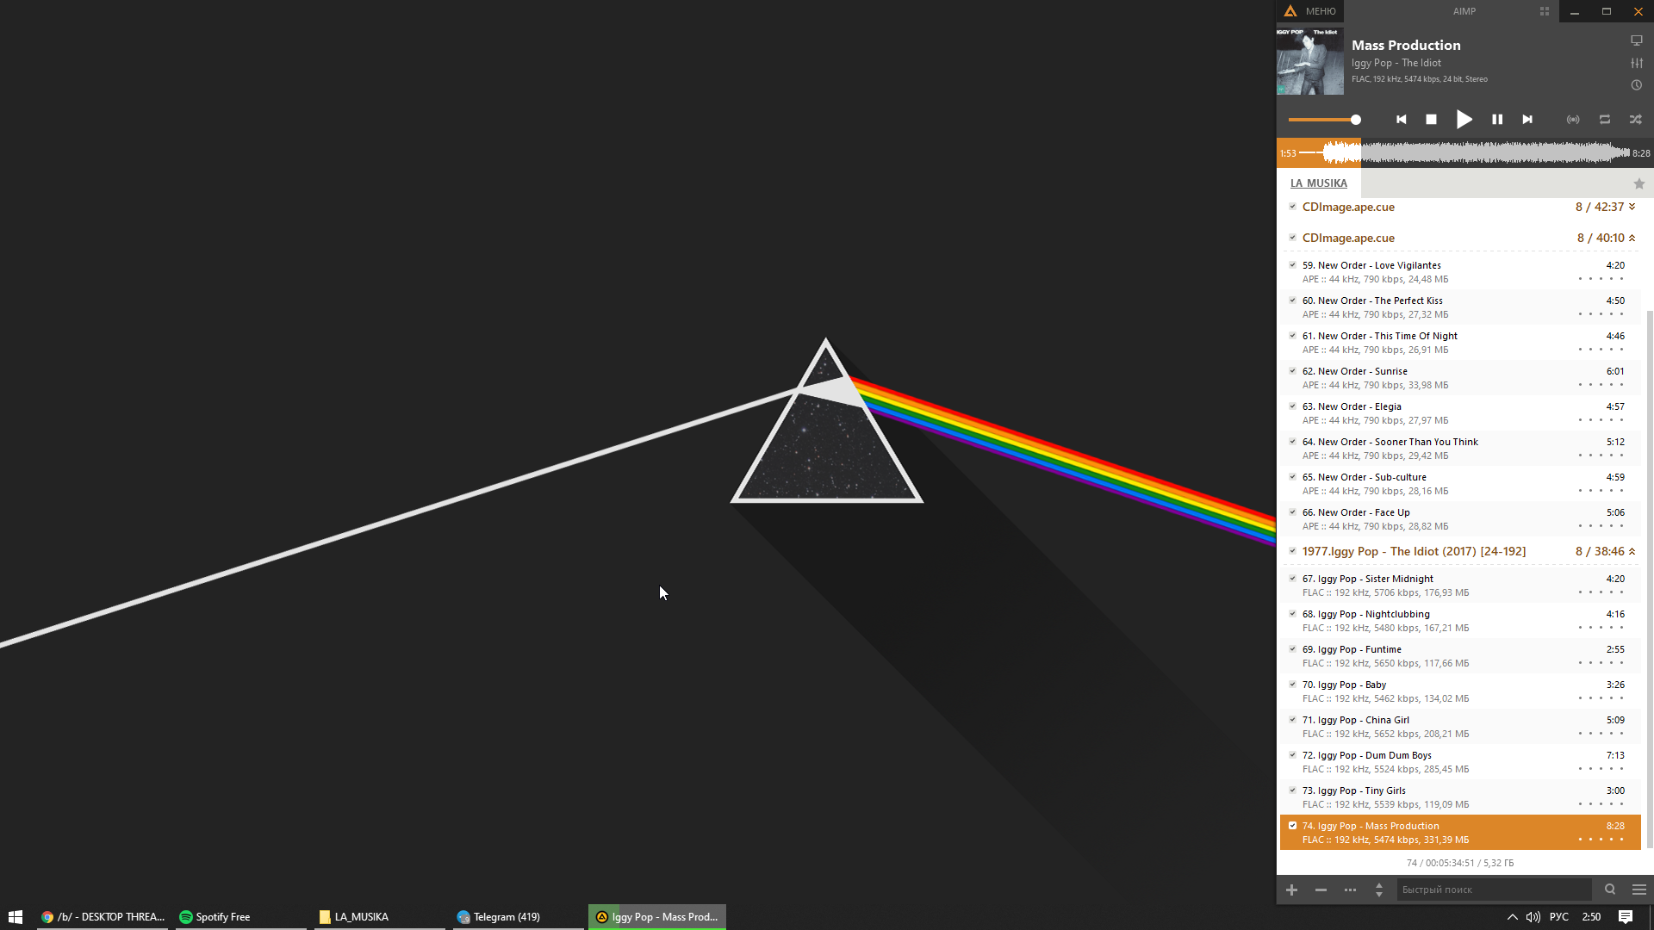Open the visualization screen icon
The image size is (1654, 930).
coord(1637,40)
